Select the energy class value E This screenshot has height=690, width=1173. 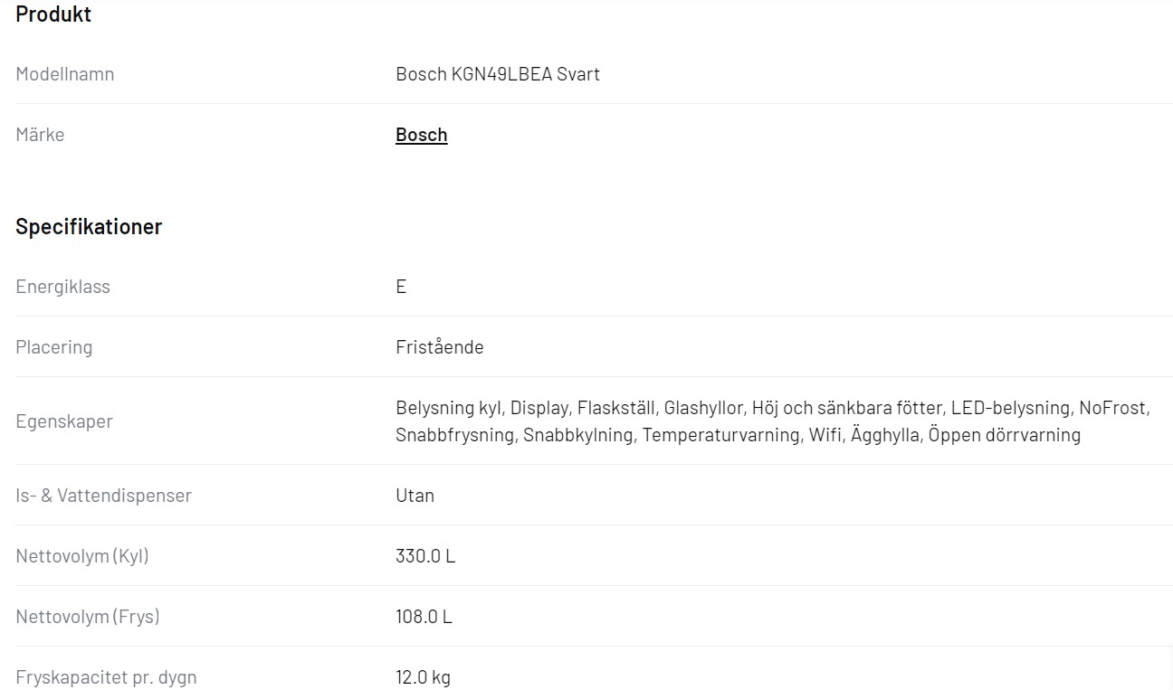[x=401, y=287]
